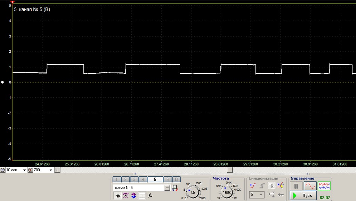Adjust the voltage range knob showing 5В

pos(193,192)
